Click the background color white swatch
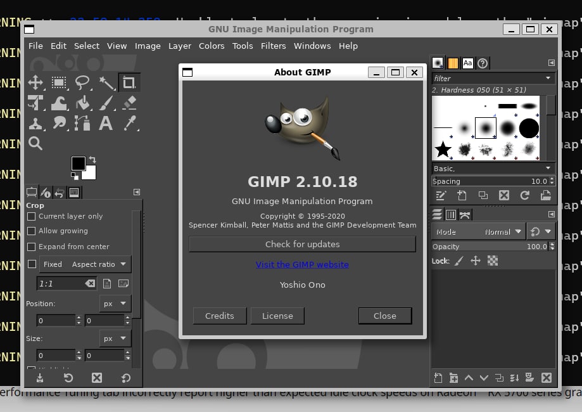 (91, 174)
